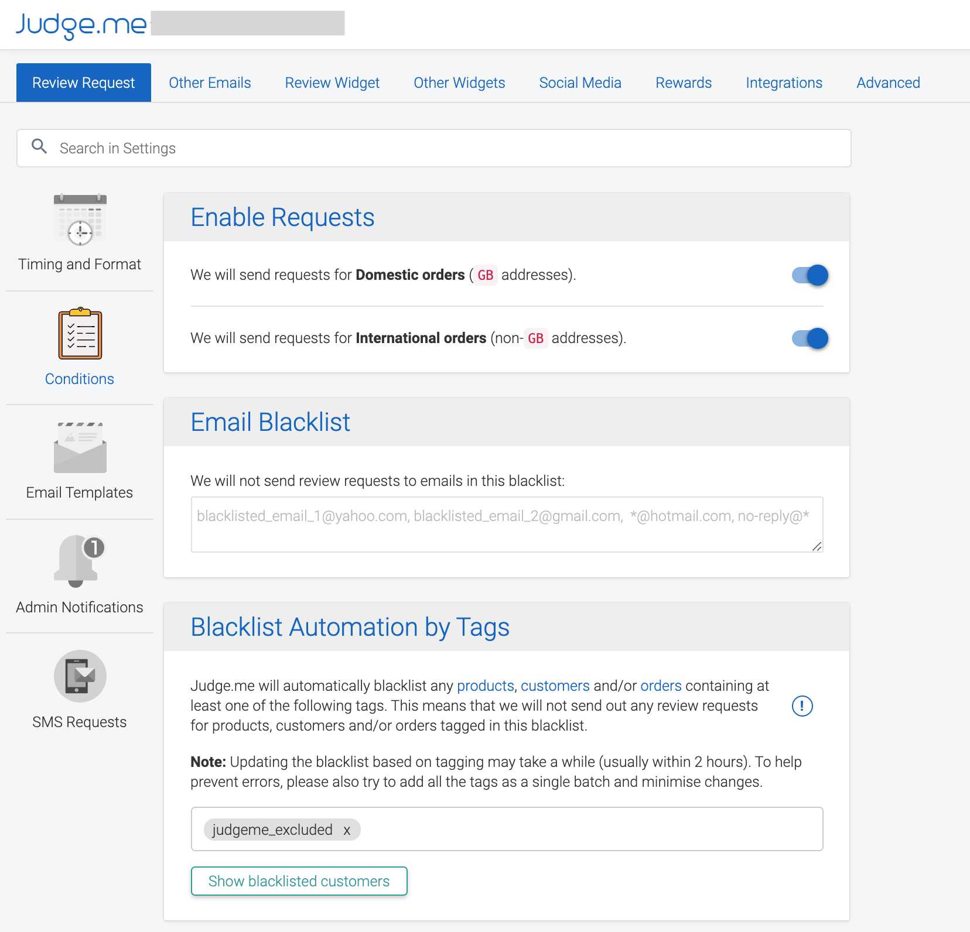Go to the Integrations tab
970x932 pixels.
click(784, 83)
